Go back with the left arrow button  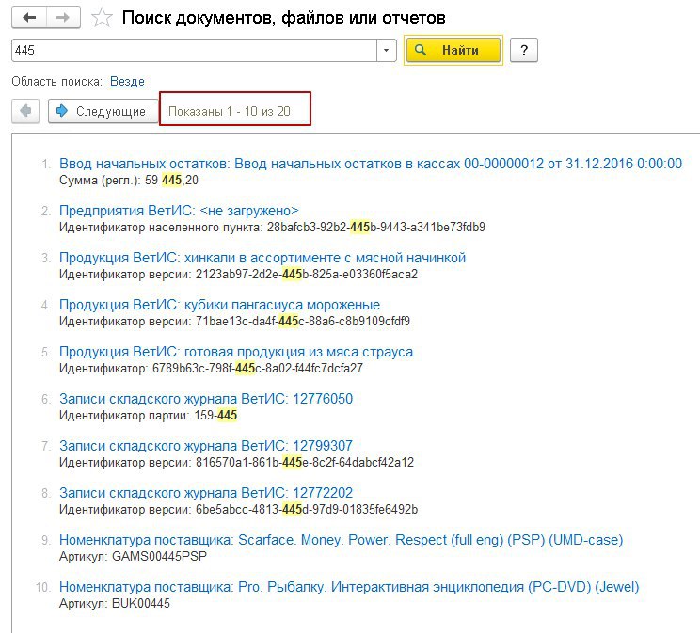pos(29,18)
